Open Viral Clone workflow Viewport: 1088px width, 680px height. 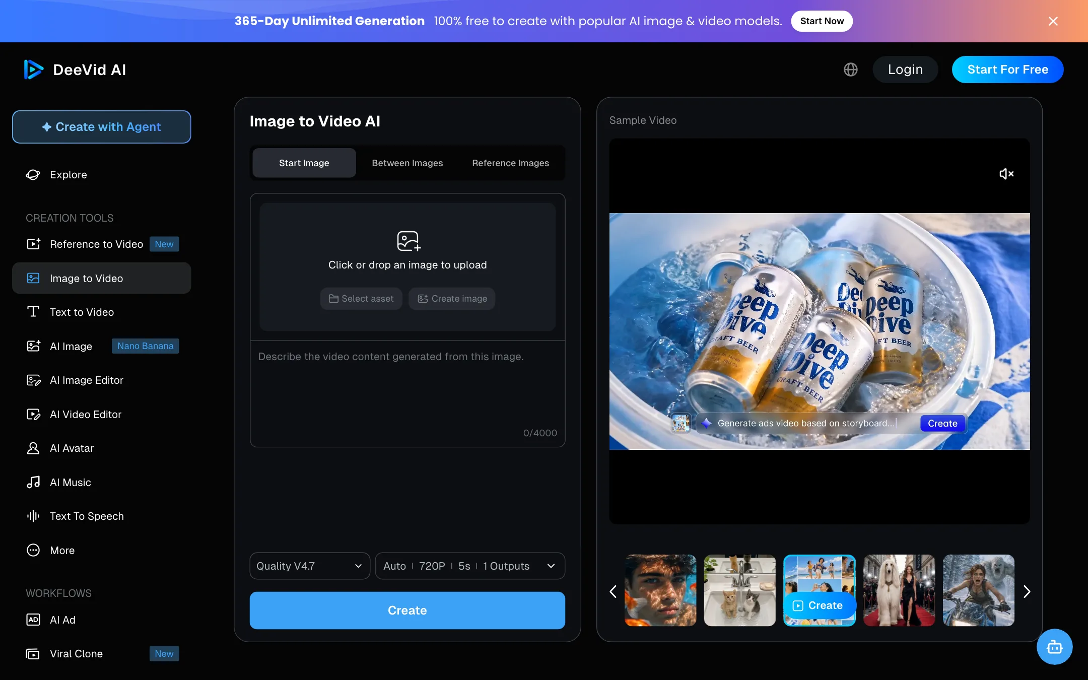102,654
